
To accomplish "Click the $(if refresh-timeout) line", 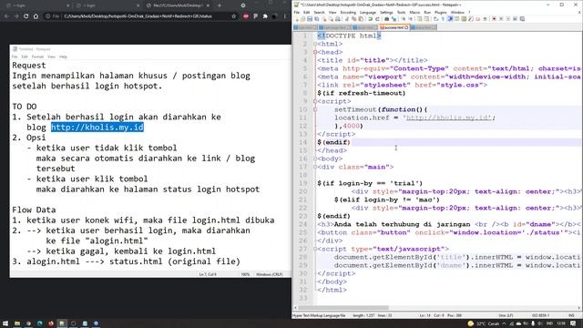I will coord(362,93).
